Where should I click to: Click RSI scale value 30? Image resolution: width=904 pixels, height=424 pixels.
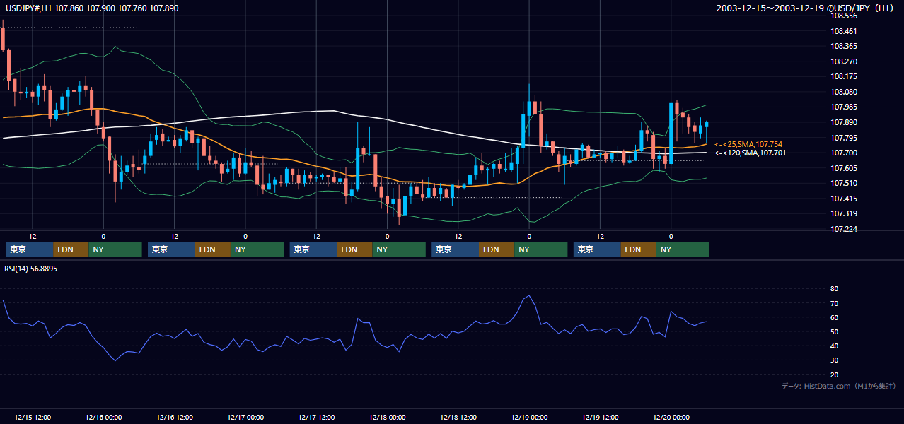tap(835, 360)
